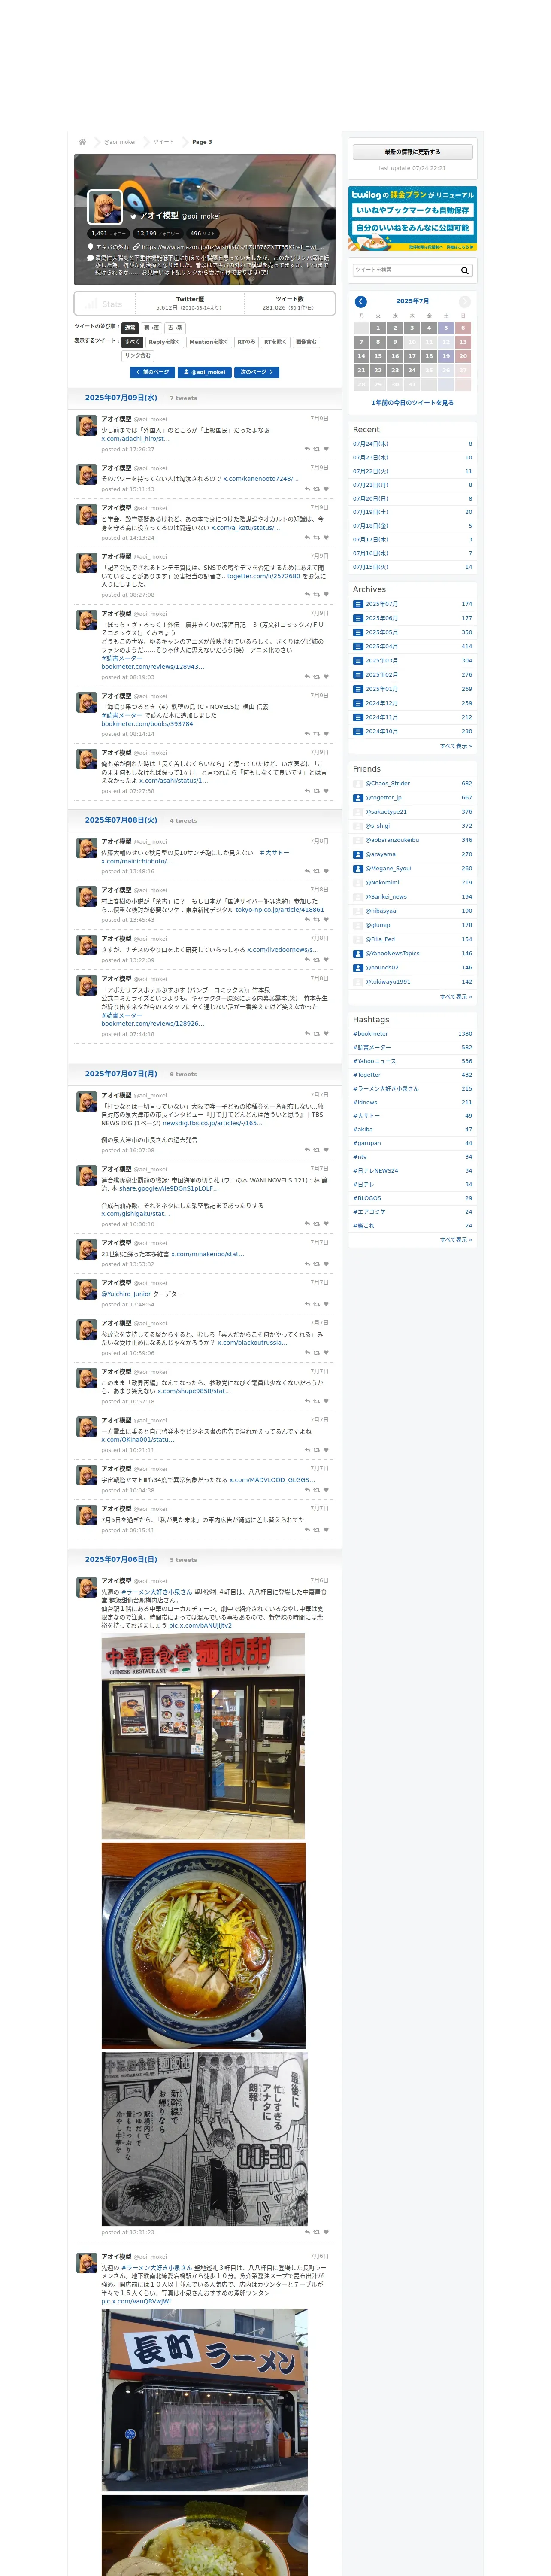Expand all Archives with すべて表示

click(x=456, y=746)
